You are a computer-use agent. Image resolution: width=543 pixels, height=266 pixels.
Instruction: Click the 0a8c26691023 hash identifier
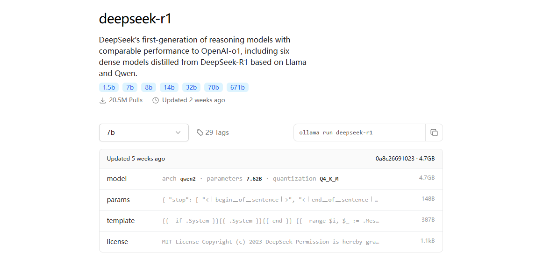[x=395, y=159]
